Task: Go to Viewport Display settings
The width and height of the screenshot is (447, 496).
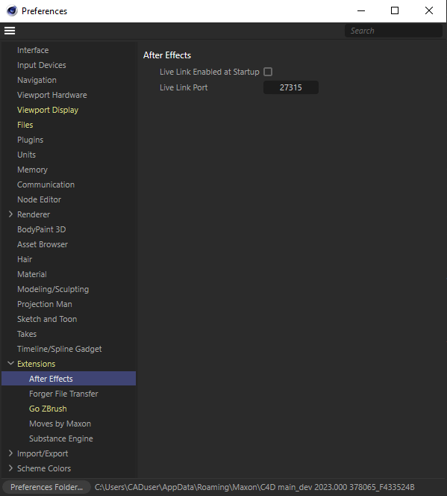Action: click(x=48, y=110)
